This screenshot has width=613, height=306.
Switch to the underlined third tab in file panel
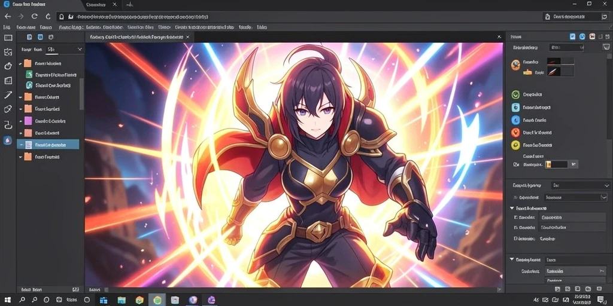[x=50, y=50]
